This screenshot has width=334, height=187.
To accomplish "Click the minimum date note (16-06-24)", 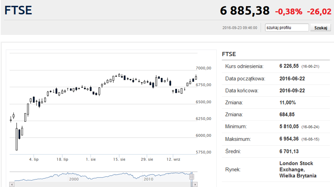I will (310, 127).
